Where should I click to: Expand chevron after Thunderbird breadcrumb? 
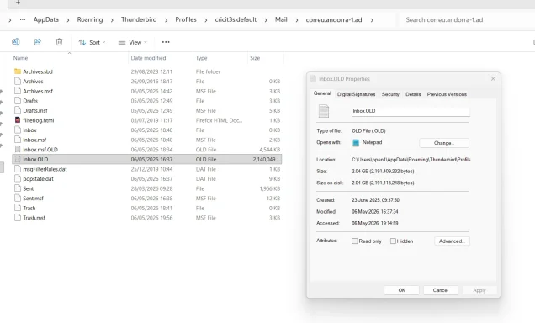point(167,20)
